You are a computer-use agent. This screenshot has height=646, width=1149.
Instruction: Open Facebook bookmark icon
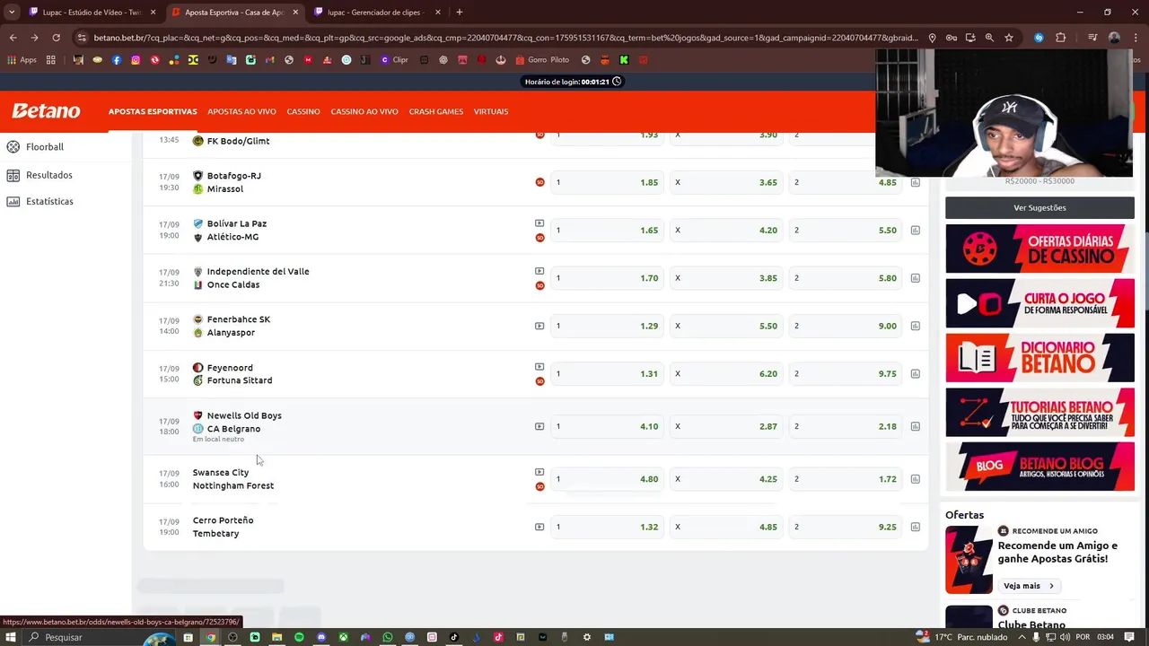point(117,60)
